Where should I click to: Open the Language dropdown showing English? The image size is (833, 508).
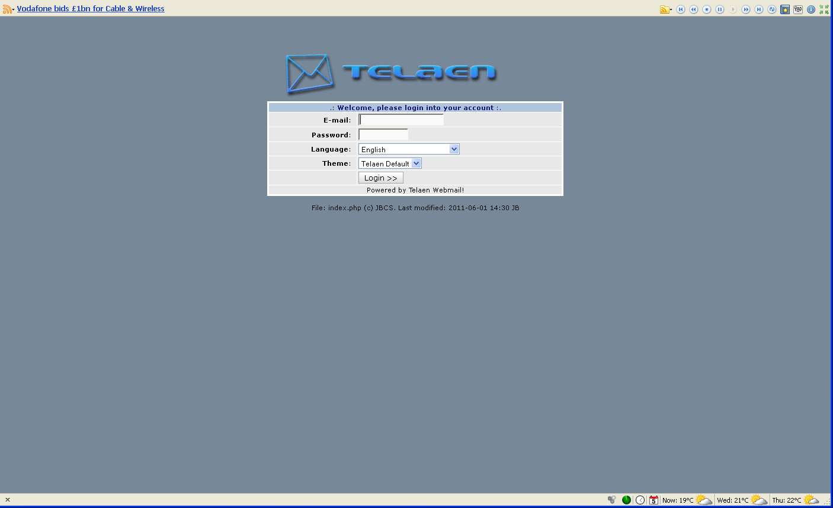click(409, 149)
